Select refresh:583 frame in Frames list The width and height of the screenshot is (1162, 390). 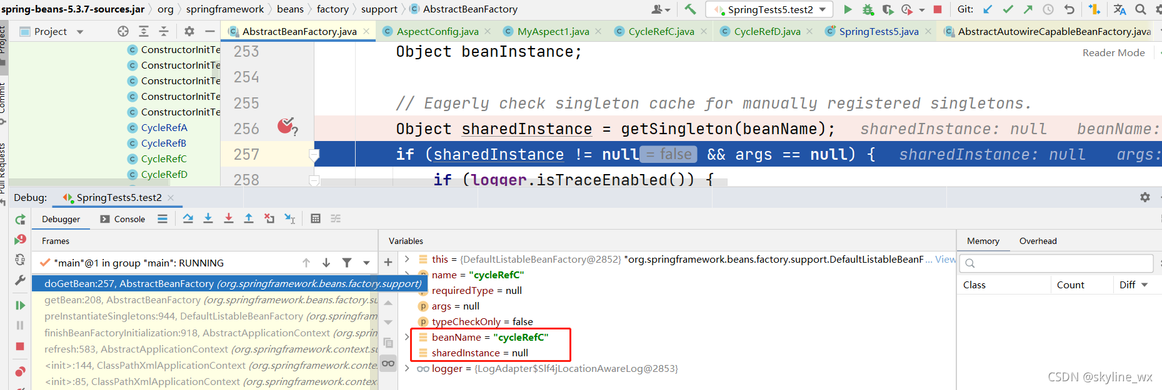[205, 349]
